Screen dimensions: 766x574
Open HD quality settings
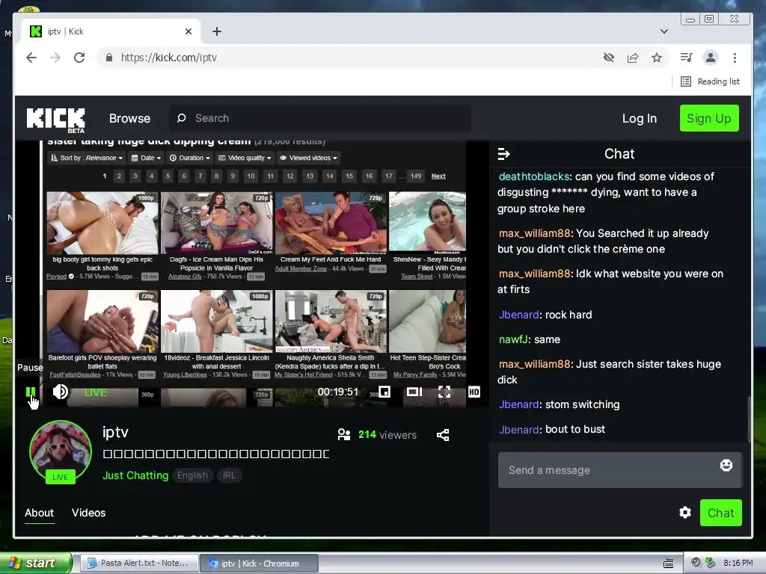[x=474, y=392]
